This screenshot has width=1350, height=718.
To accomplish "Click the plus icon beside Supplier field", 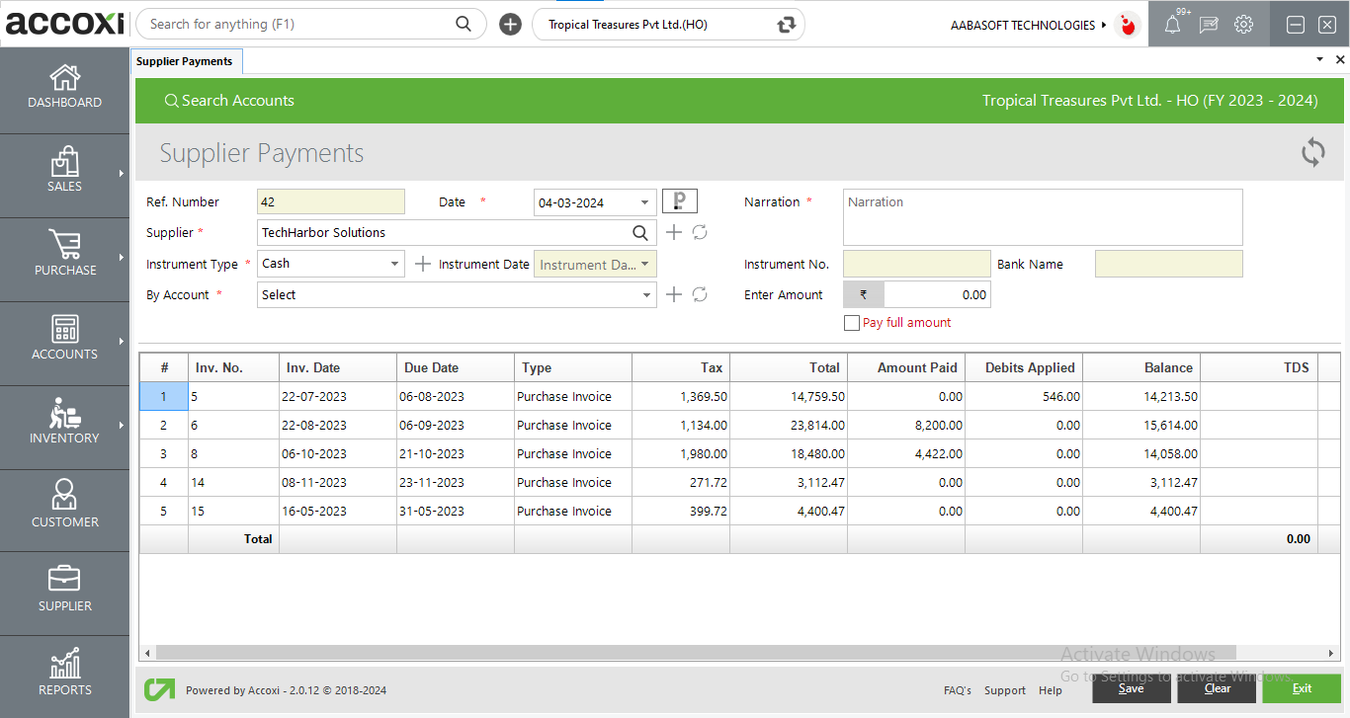I will coord(672,232).
